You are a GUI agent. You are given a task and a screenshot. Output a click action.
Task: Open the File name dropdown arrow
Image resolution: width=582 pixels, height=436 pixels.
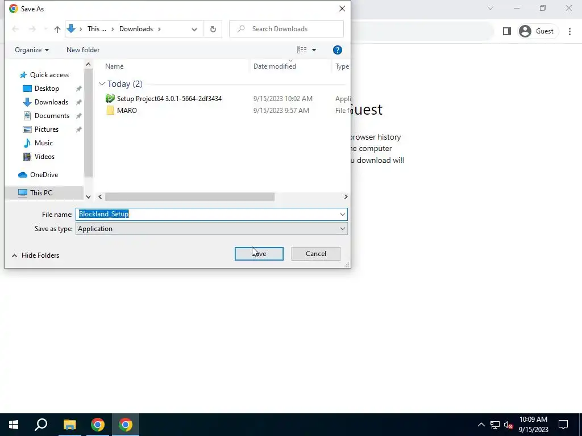pos(342,214)
